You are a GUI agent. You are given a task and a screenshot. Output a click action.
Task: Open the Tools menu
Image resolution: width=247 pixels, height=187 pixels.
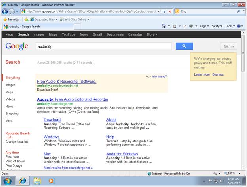(230, 26)
